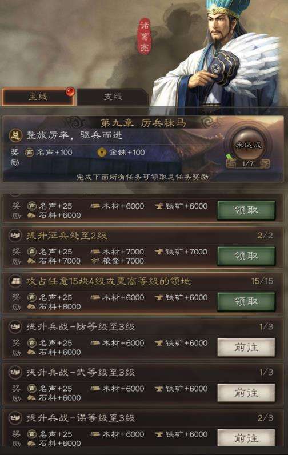Click the 1/7 chapter progress indicator
The height and width of the screenshot is (455, 288).
click(248, 164)
